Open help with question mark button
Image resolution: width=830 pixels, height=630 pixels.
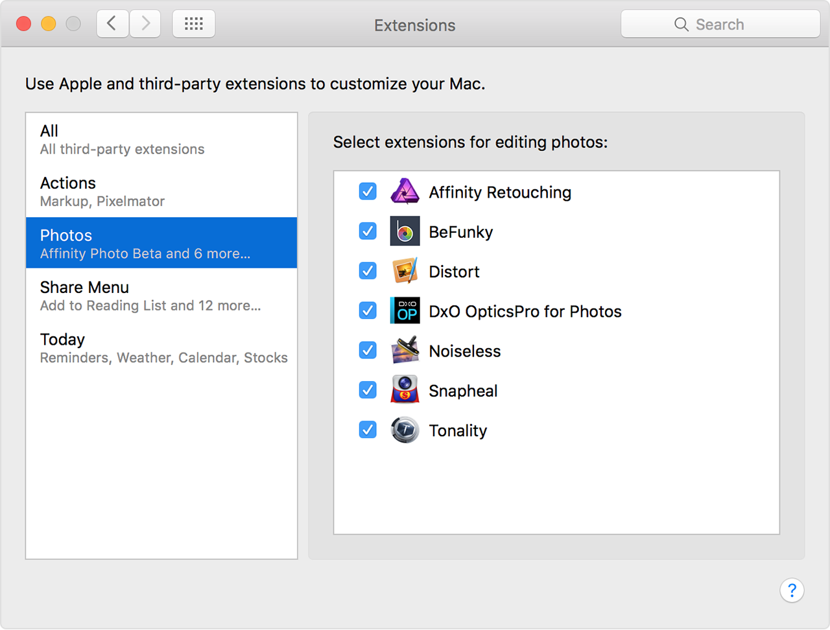(x=792, y=590)
